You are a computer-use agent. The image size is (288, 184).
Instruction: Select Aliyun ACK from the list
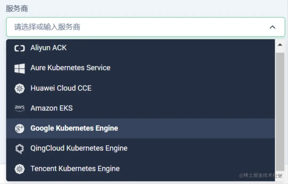click(x=49, y=48)
